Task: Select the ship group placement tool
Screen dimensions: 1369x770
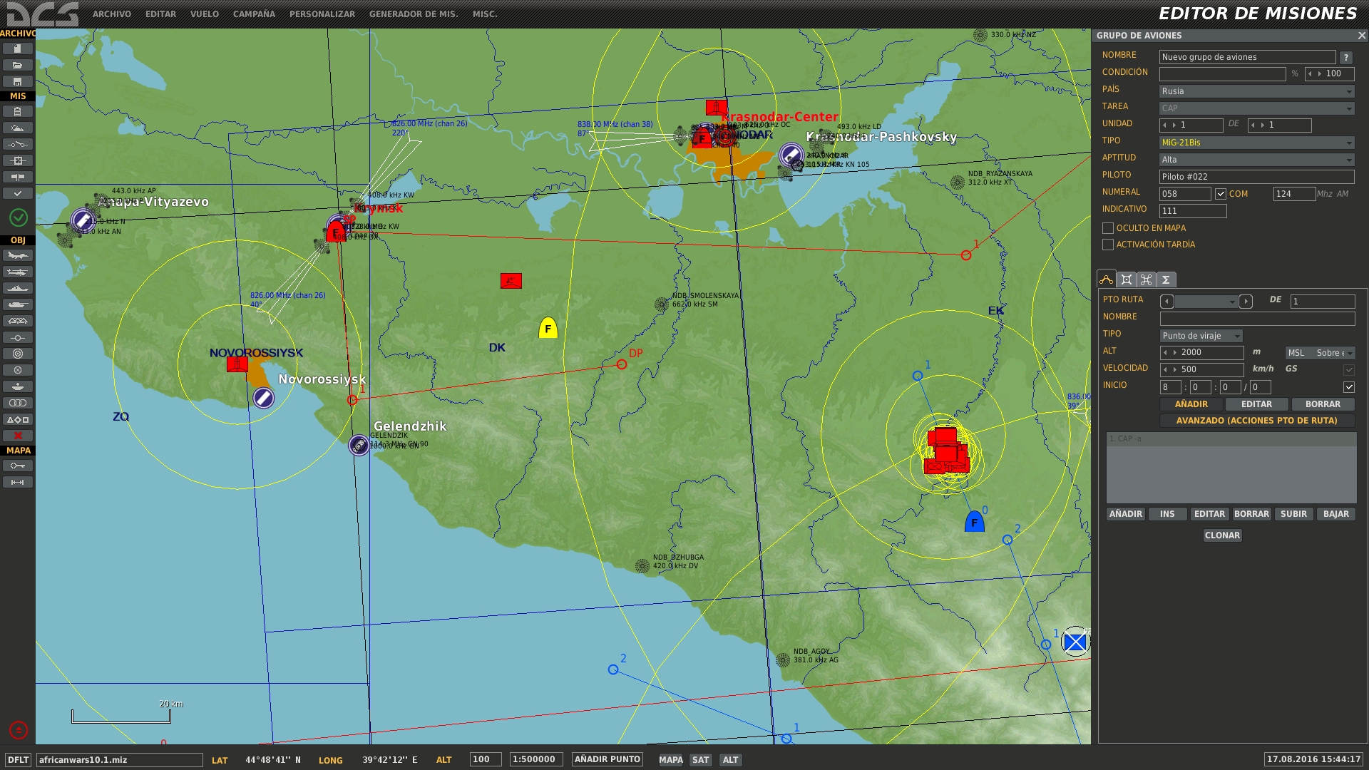Action: (18, 288)
